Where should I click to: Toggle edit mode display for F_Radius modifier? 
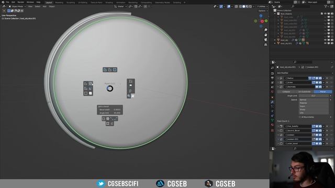[314, 78]
